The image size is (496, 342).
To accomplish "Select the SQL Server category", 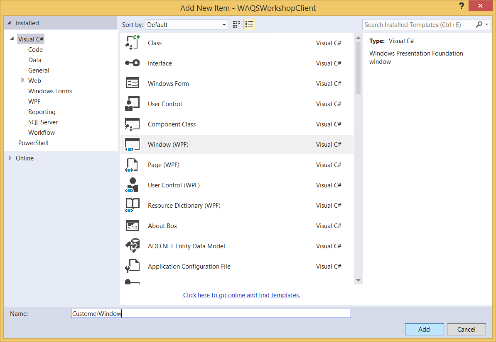I will click(x=43, y=122).
